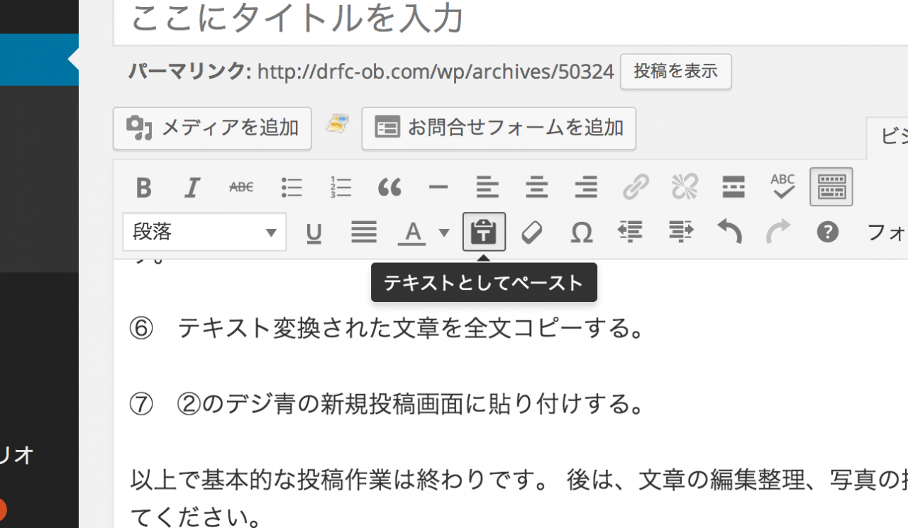Insert a numbered list
Screen dimensions: 908x528
coord(340,187)
